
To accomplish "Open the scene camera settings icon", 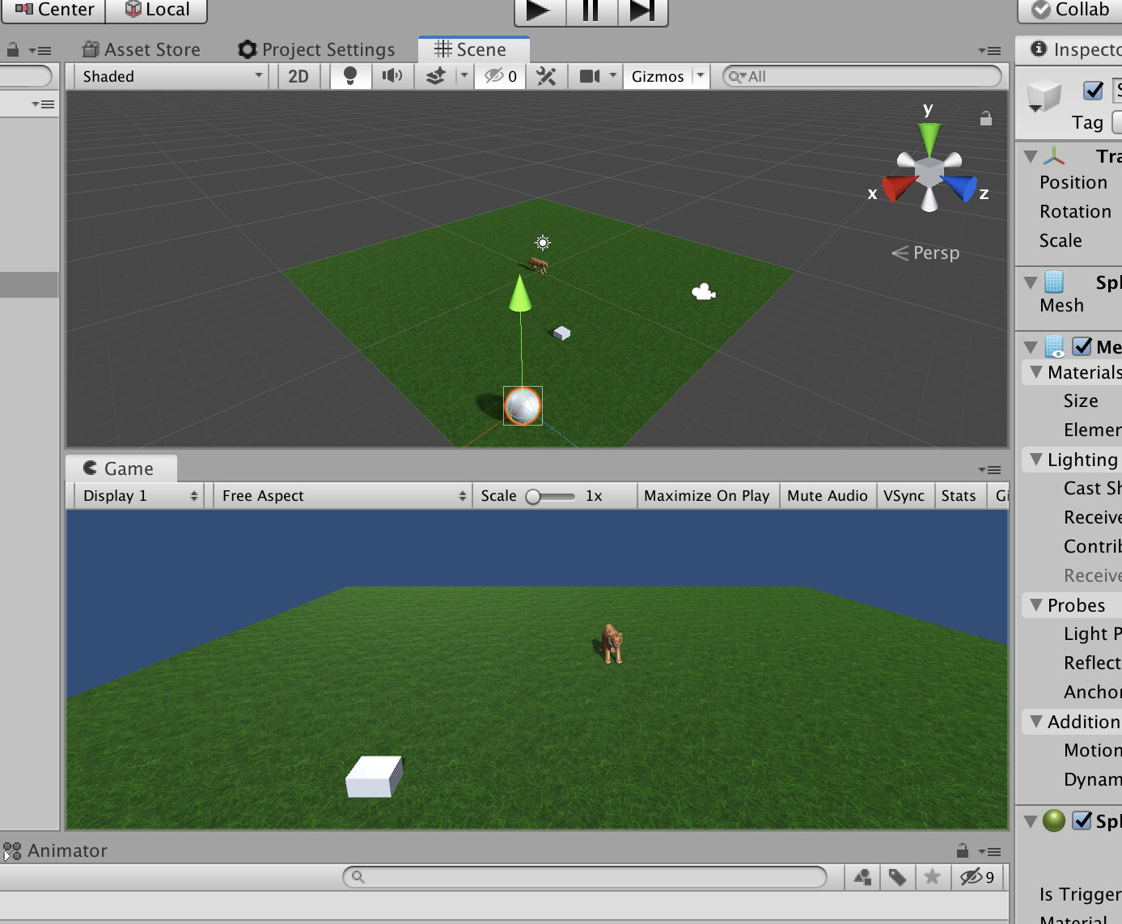I will click(x=589, y=76).
